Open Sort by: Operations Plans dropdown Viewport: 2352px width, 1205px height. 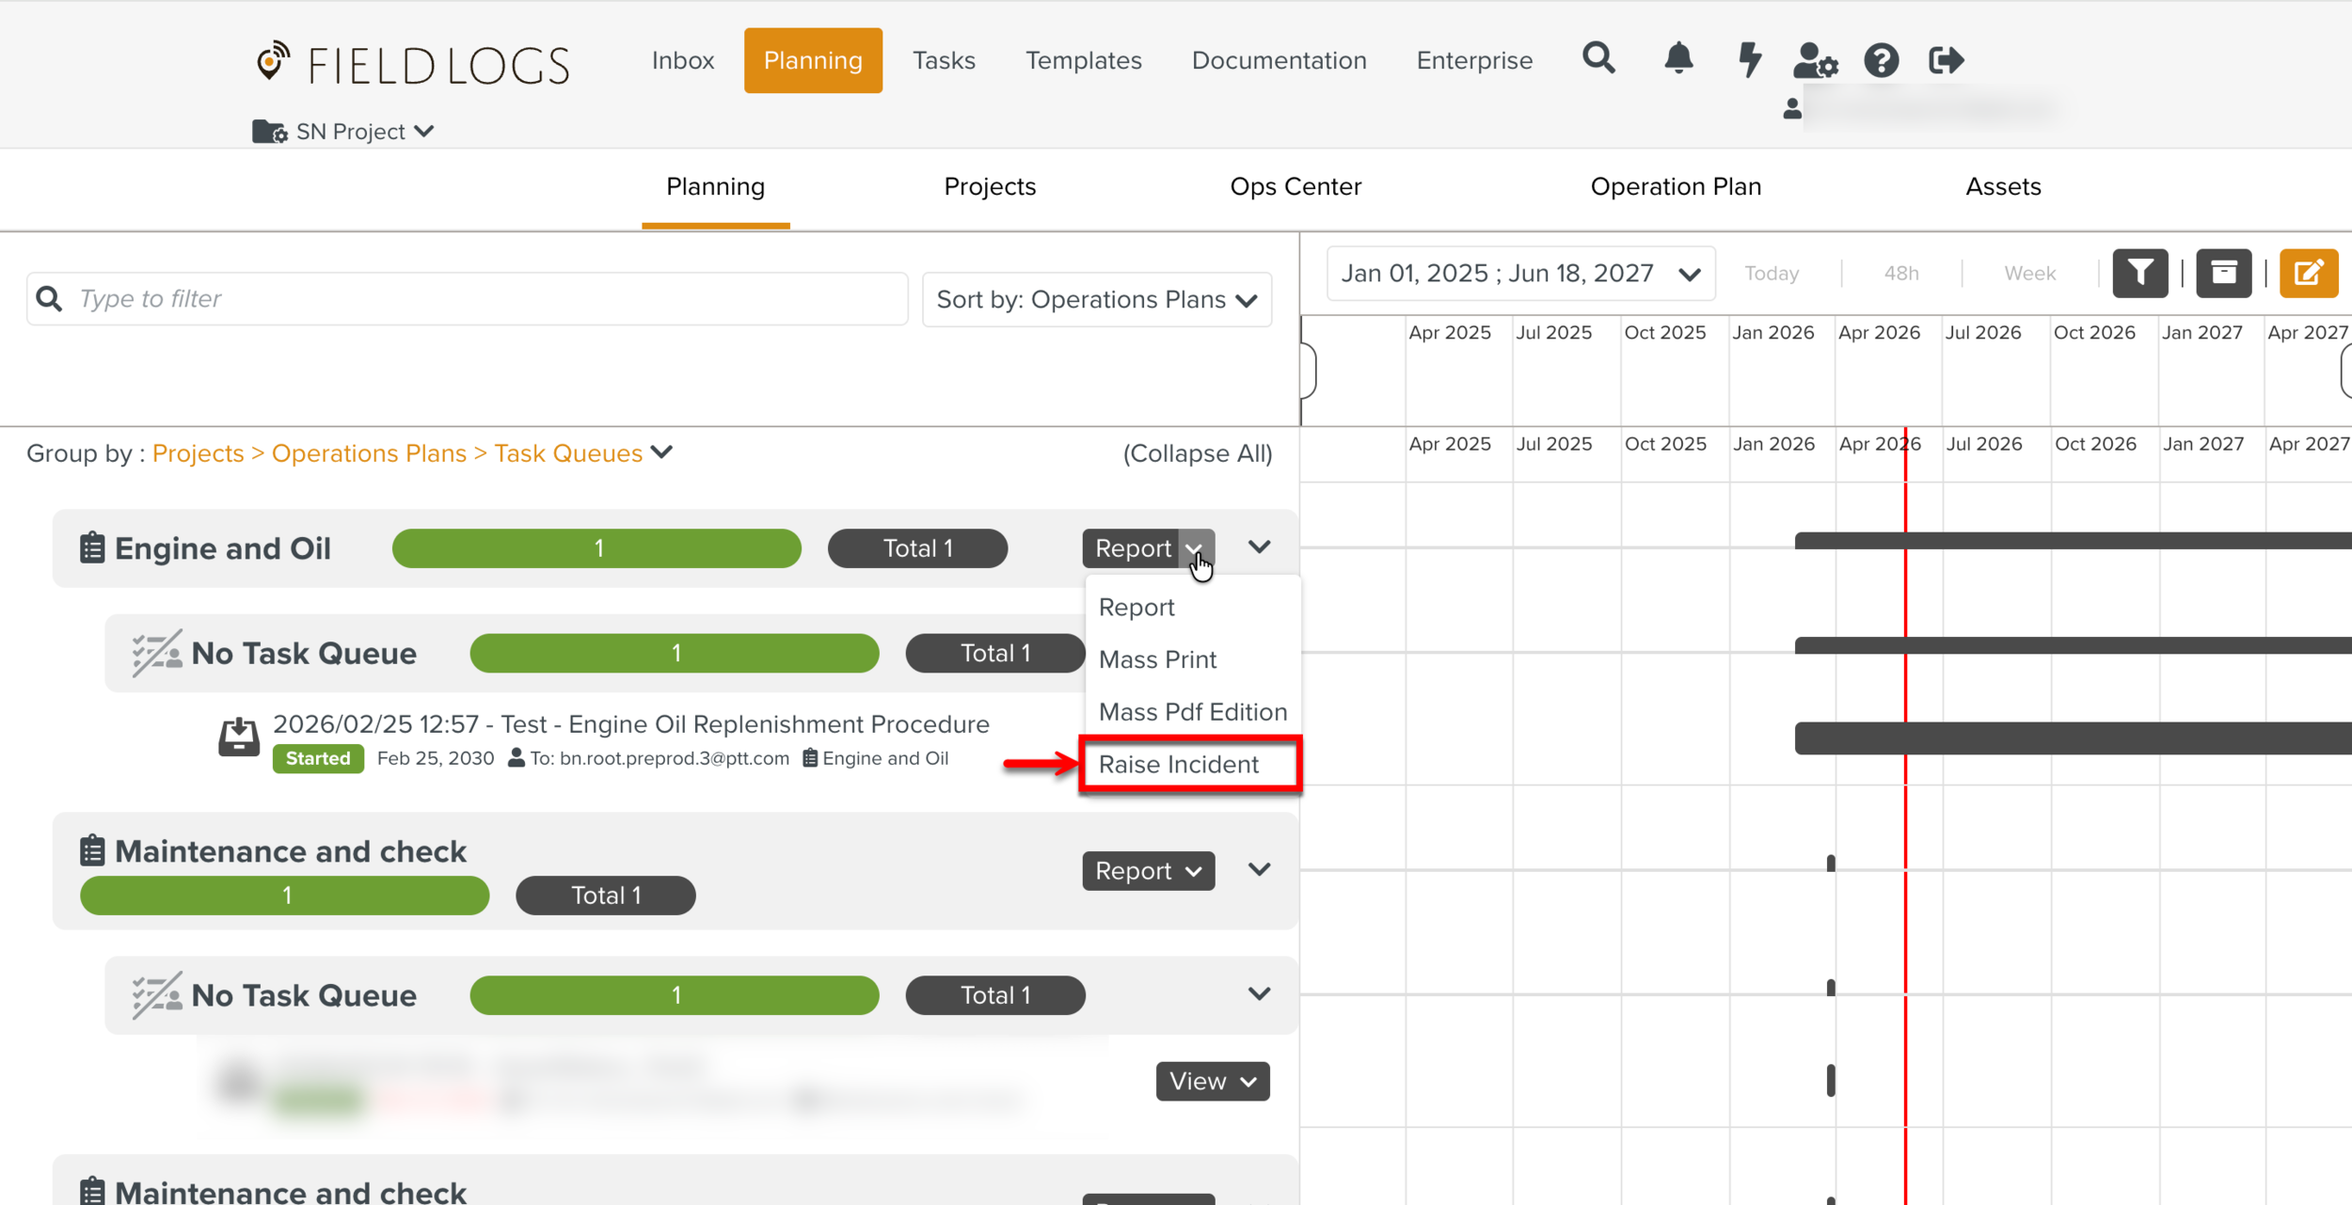click(1097, 300)
